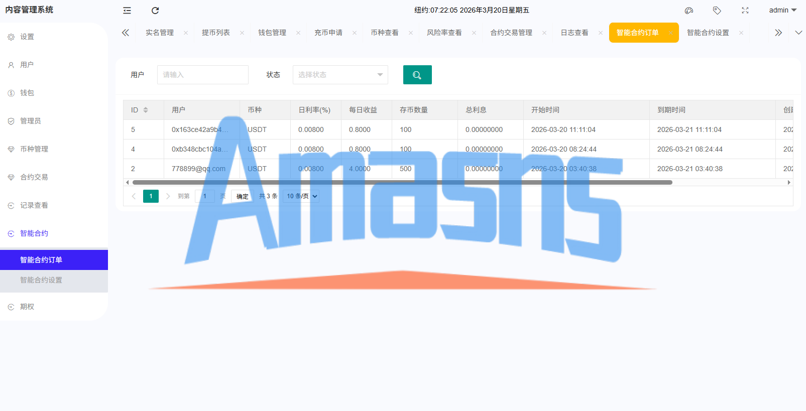Sort the table by ID column
The height and width of the screenshot is (411, 806).
(146, 110)
